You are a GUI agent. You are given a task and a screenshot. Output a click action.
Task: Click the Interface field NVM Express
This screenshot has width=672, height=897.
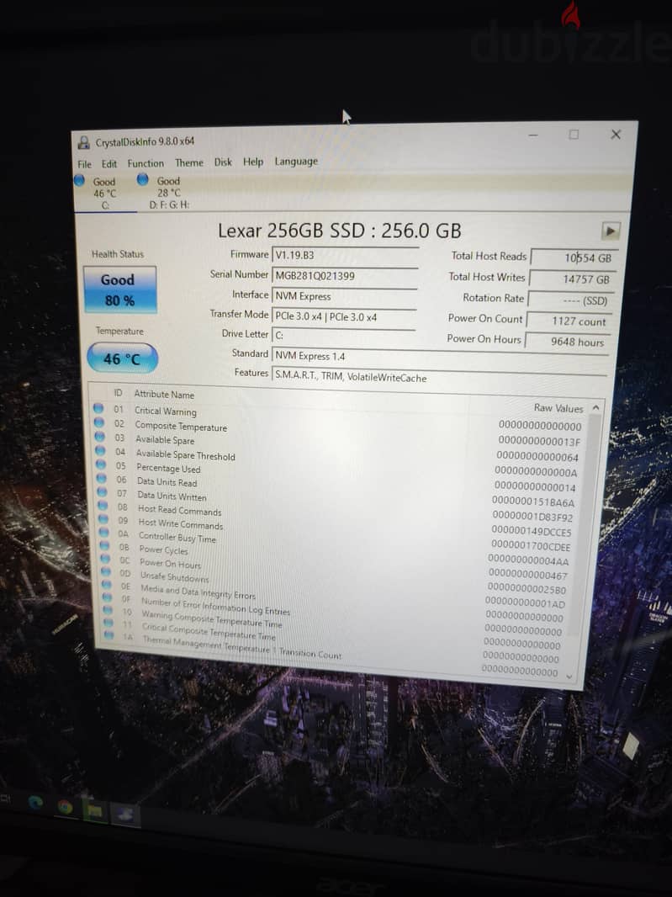344,296
